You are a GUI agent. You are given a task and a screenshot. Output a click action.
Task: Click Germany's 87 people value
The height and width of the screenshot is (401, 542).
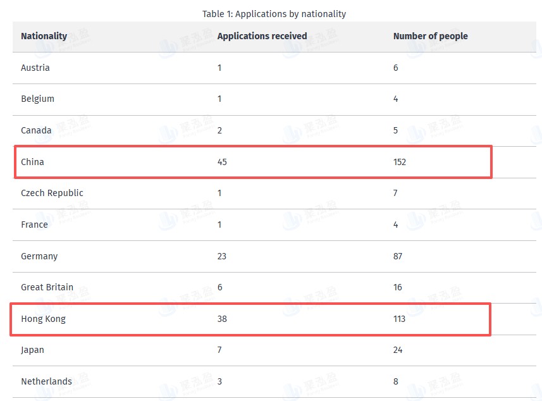pyautogui.click(x=397, y=256)
